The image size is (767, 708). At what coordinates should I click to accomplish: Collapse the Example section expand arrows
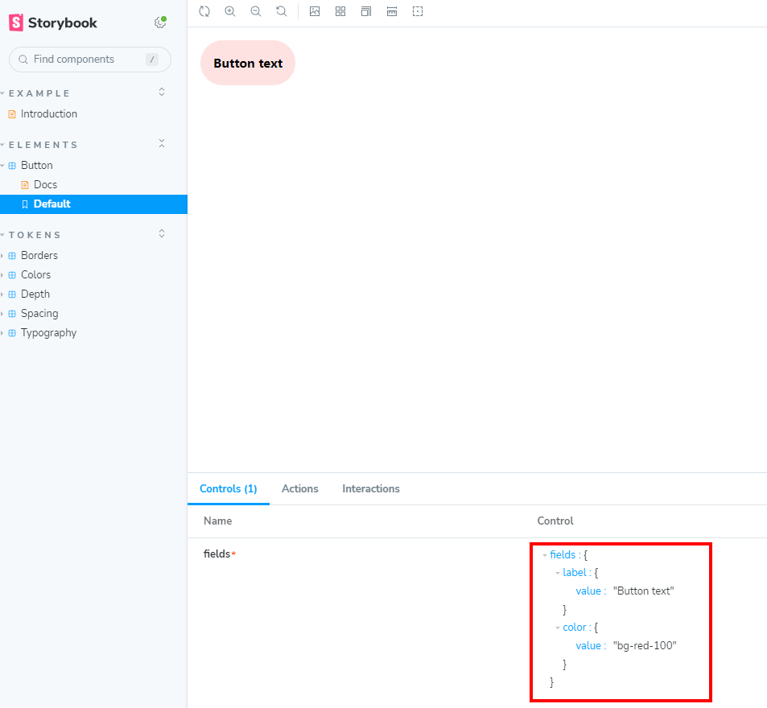pyautogui.click(x=162, y=93)
